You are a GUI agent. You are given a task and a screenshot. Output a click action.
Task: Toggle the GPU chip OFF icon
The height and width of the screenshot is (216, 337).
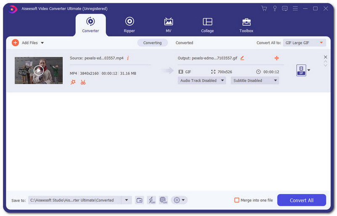(163, 200)
